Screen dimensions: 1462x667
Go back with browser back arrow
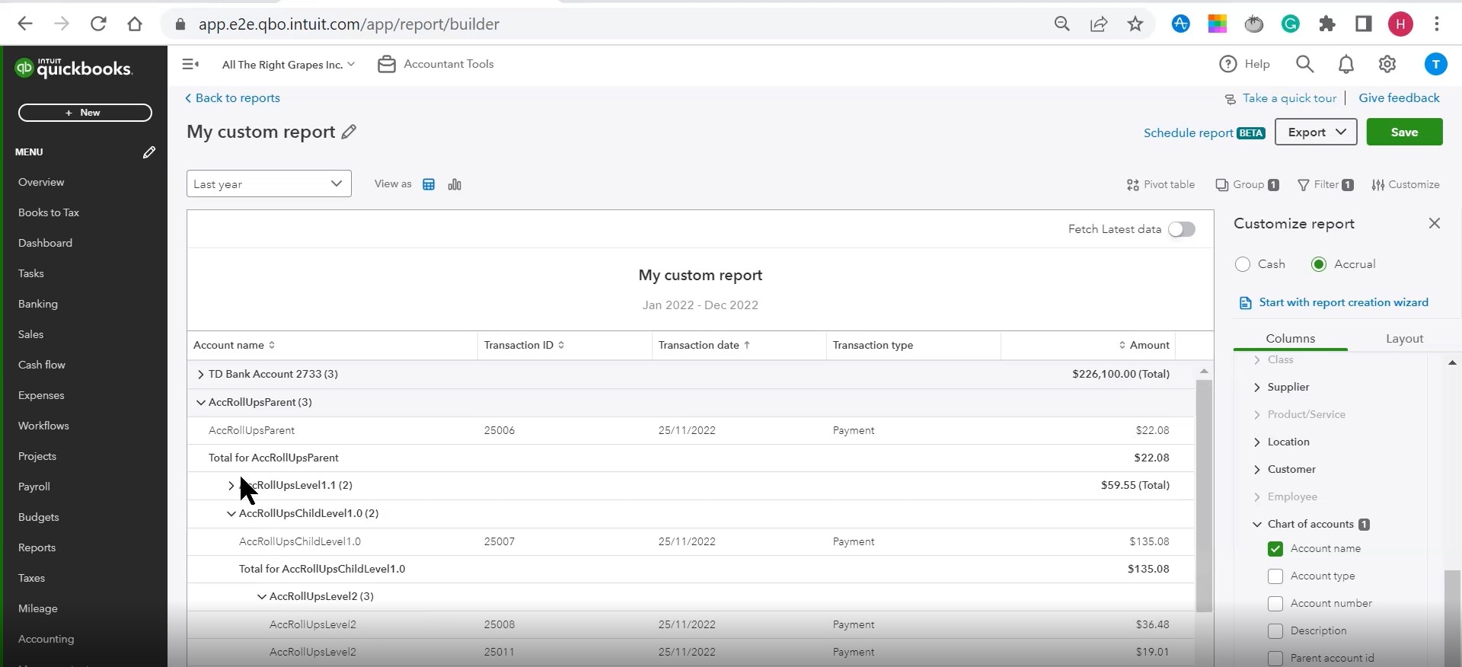[x=25, y=24]
